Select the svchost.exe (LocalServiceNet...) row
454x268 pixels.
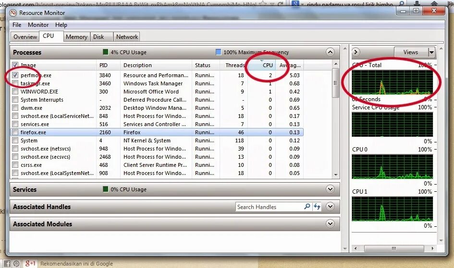[x=157, y=116]
